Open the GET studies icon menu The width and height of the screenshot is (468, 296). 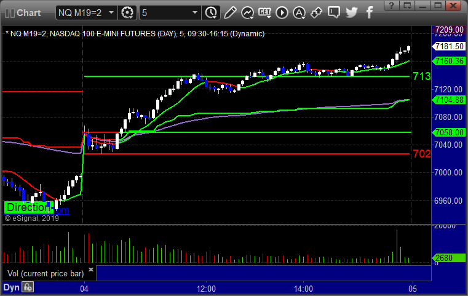(264, 12)
